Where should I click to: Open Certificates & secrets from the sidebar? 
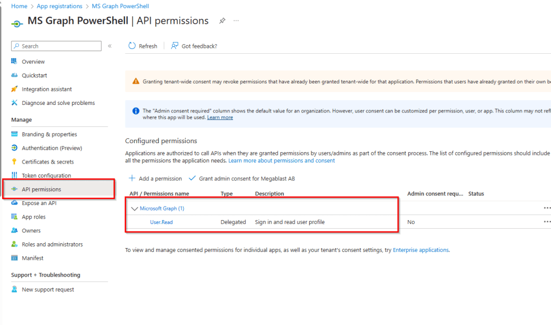tap(47, 162)
